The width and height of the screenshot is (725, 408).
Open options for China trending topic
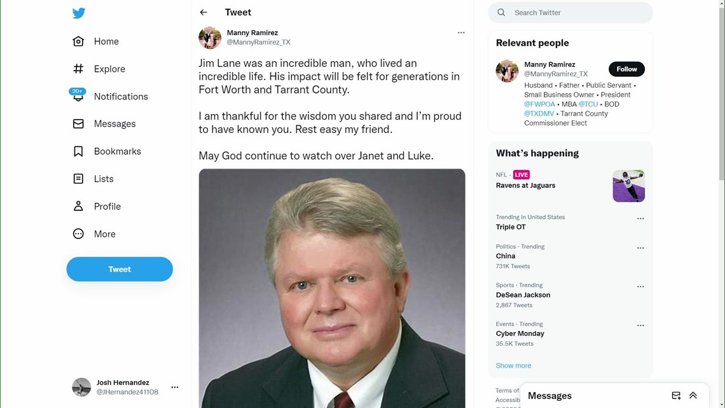(x=640, y=248)
